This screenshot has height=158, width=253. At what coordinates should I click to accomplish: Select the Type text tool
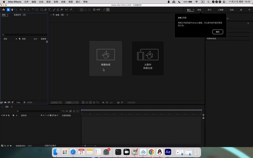point(50,10)
